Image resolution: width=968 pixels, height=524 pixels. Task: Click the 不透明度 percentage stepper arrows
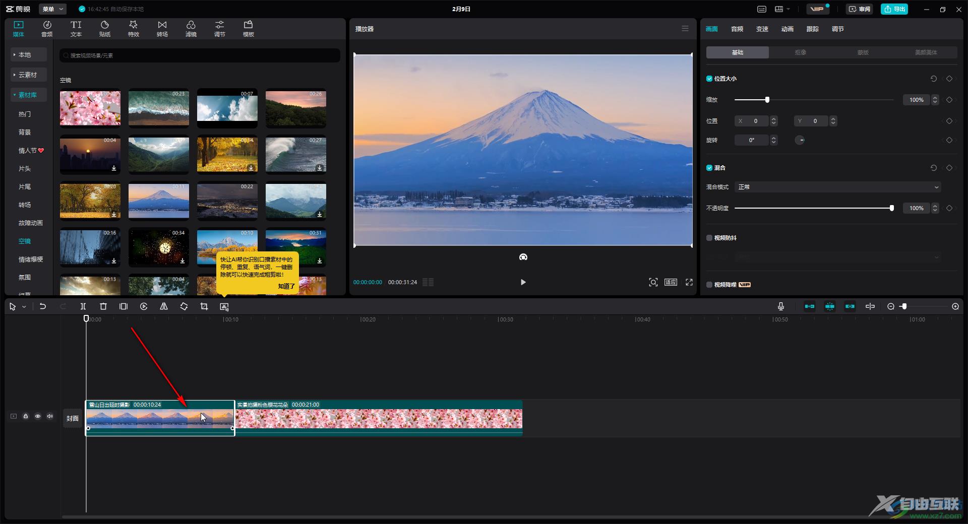pos(935,208)
